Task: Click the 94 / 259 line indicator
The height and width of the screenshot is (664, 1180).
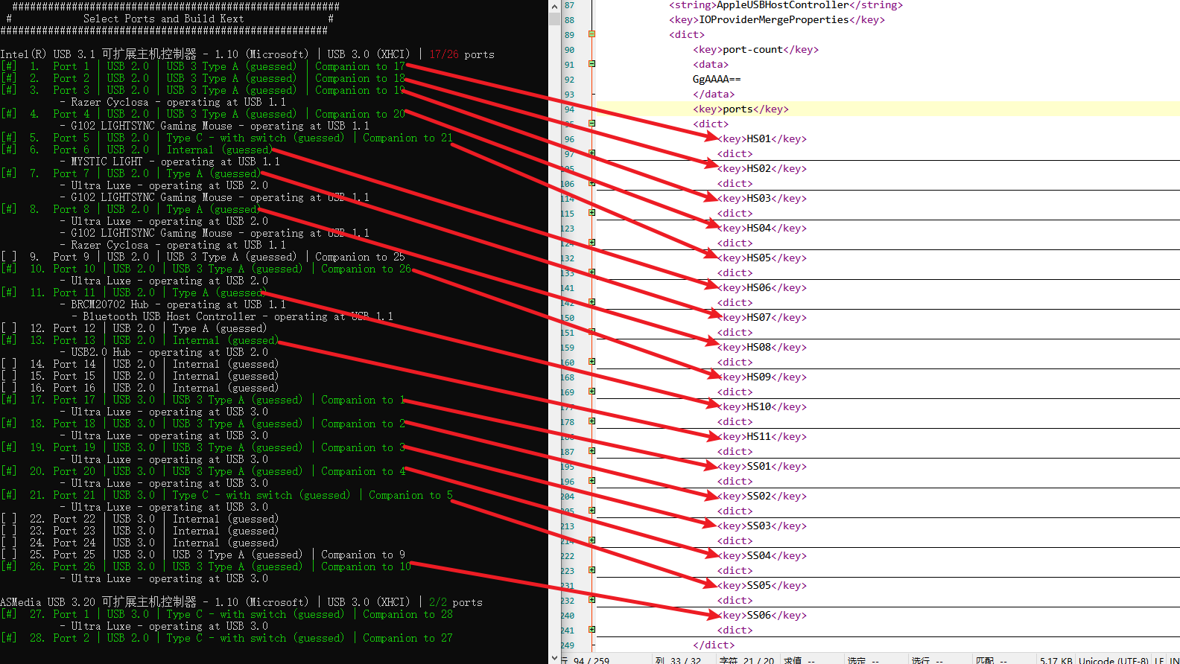Action: click(x=591, y=660)
